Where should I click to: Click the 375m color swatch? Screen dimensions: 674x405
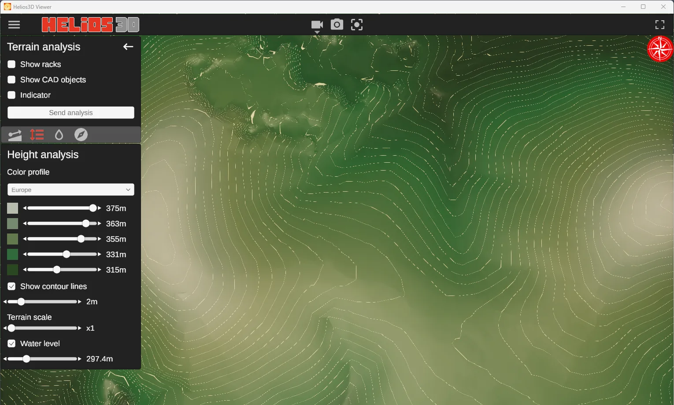pos(13,208)
